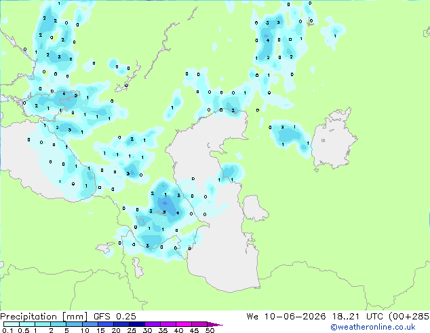Click the legend swatch between 45 and 50
The height and width of the screenshot is (333, 430).
coord(199,324)
